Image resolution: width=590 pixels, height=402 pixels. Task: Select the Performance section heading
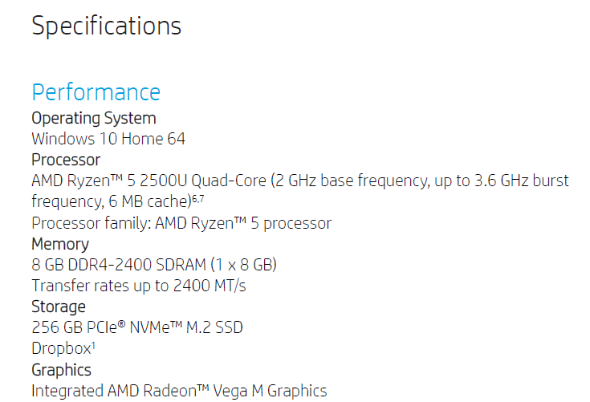coord(96,92)
